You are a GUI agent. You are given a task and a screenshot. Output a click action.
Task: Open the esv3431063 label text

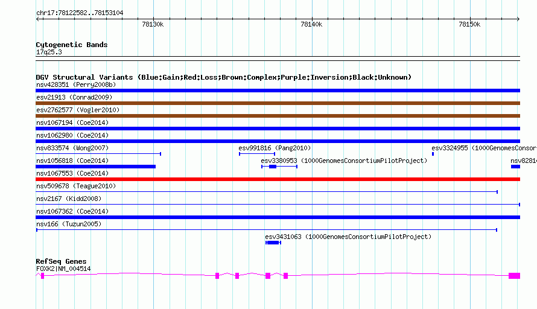pyautogui.click(x=348, y=237)
